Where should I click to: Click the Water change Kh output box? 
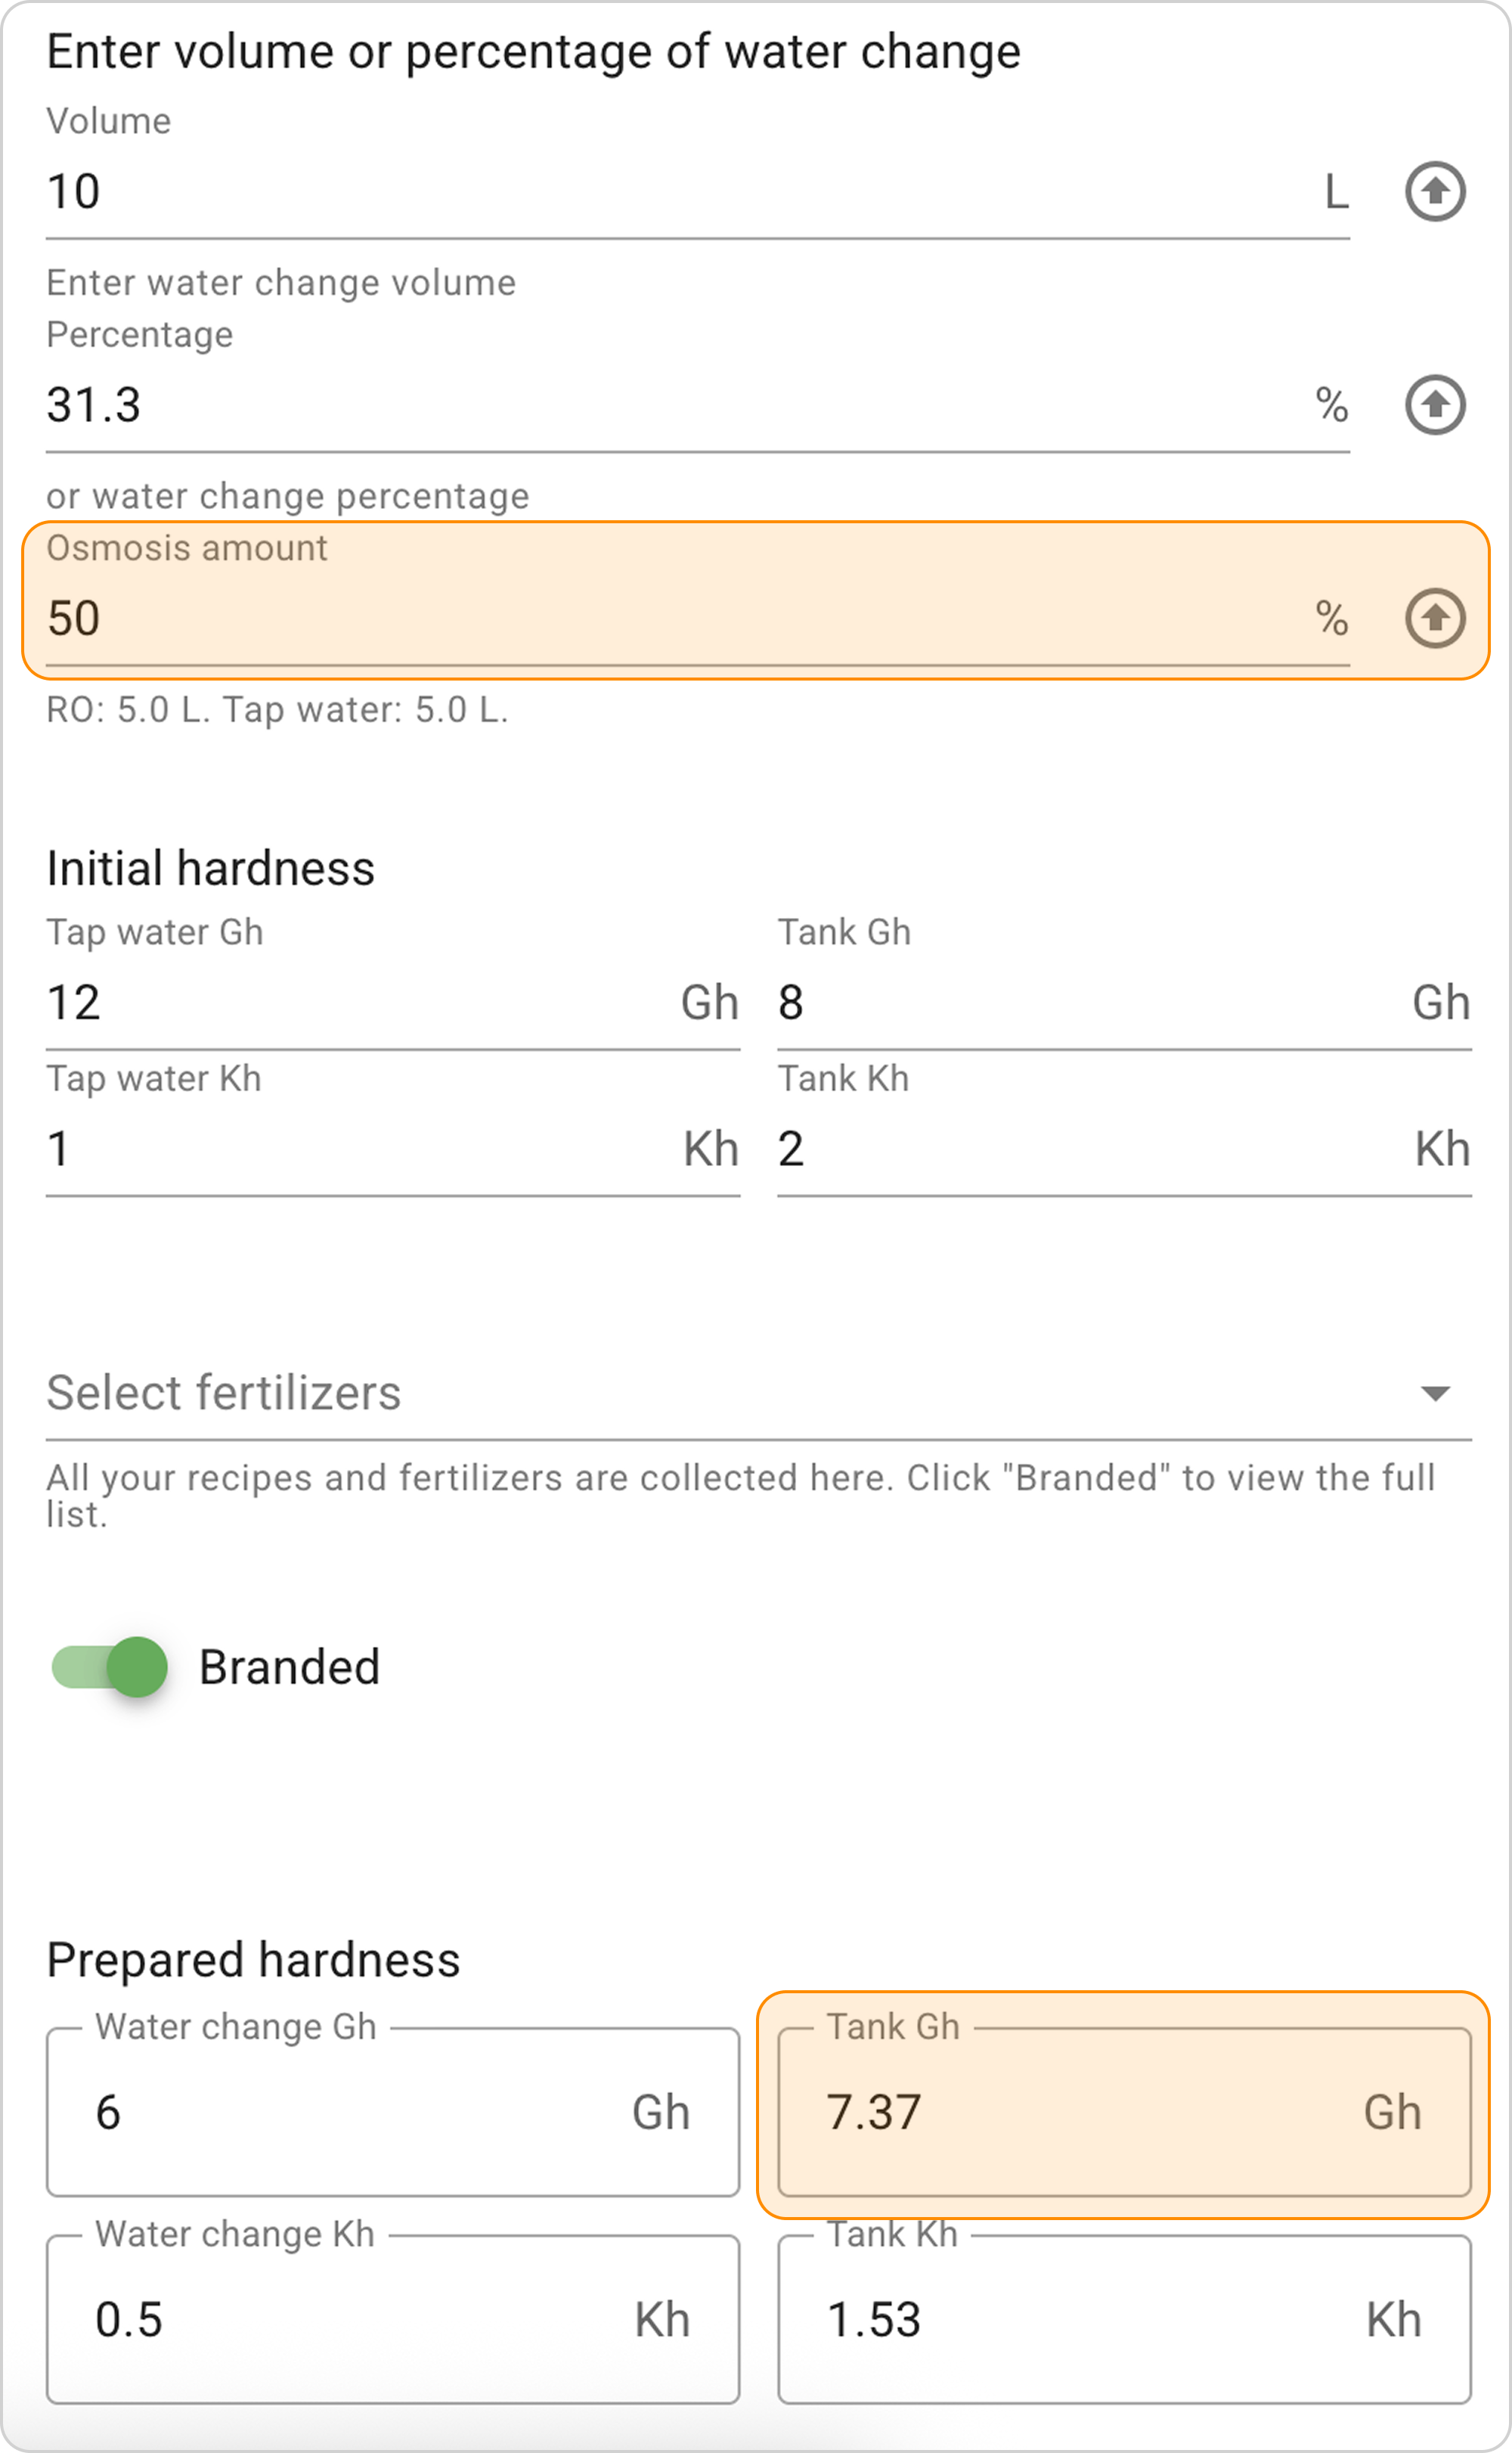392,2319
